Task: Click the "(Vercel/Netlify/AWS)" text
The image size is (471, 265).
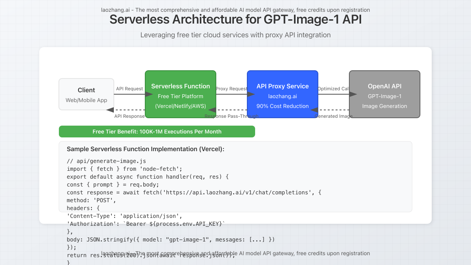Action: pos(181,106)
